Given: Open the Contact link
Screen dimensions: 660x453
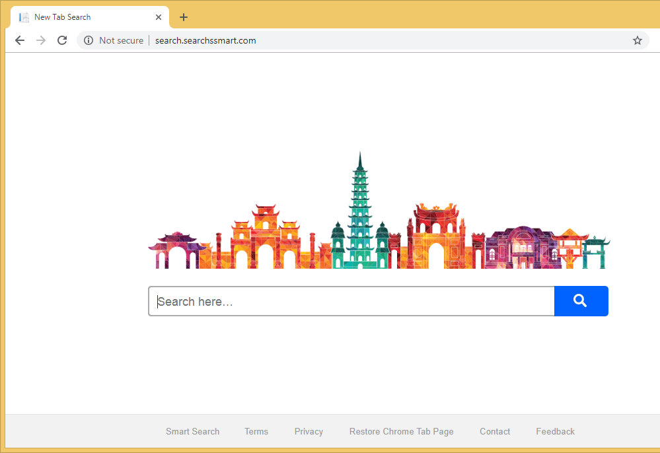Looking at the screenshot, I should click(x=495, y=431).
